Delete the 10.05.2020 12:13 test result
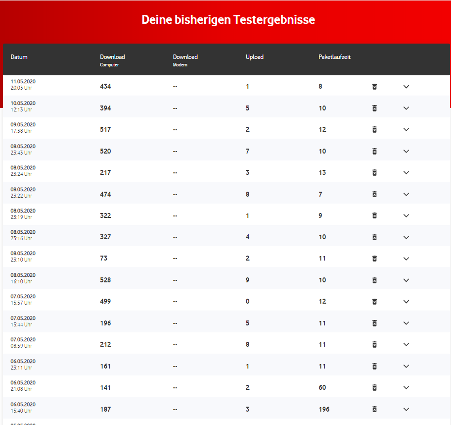The image size is (451, 425). (374, 108)
